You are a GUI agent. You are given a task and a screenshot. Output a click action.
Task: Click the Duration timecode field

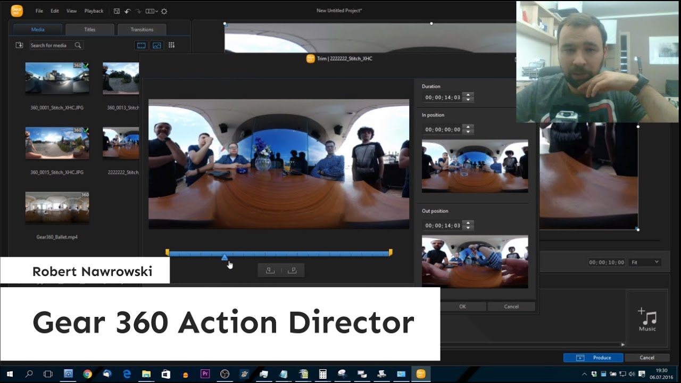pyautogui.click(x=443, y=97)
